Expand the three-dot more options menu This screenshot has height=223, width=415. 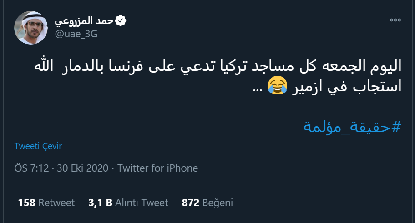click(395, 20)
